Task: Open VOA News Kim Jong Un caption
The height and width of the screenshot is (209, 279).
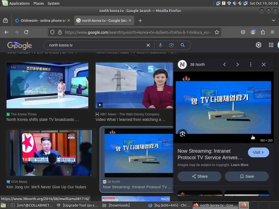Action: click(x=46, y=187)
